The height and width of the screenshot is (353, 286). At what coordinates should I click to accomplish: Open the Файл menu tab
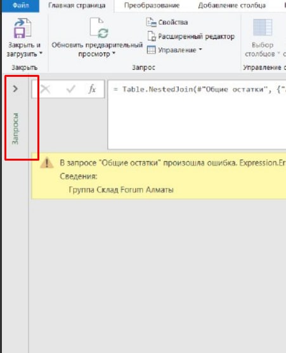tap(20, 6)
